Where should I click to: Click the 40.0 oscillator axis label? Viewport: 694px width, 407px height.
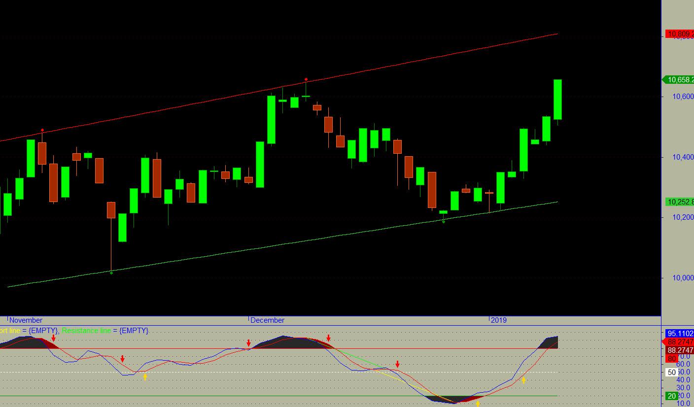[684, 380]
